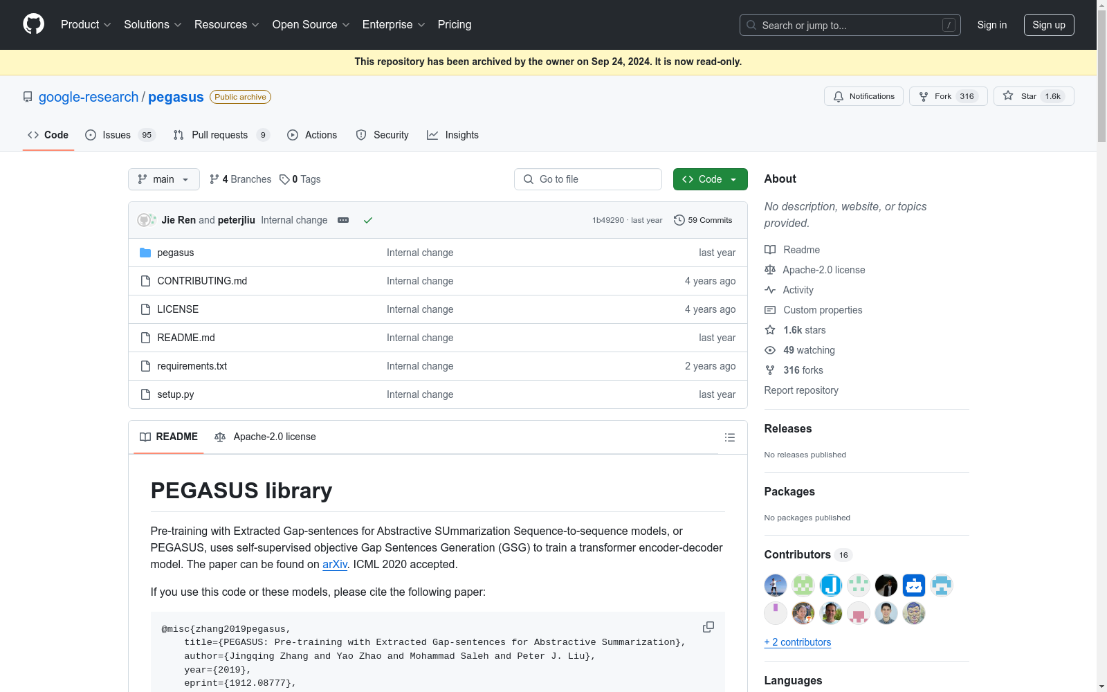1107x692 pixels.
Task: Open the GitHub homepage logo
Action: click(x=33, y=24)
